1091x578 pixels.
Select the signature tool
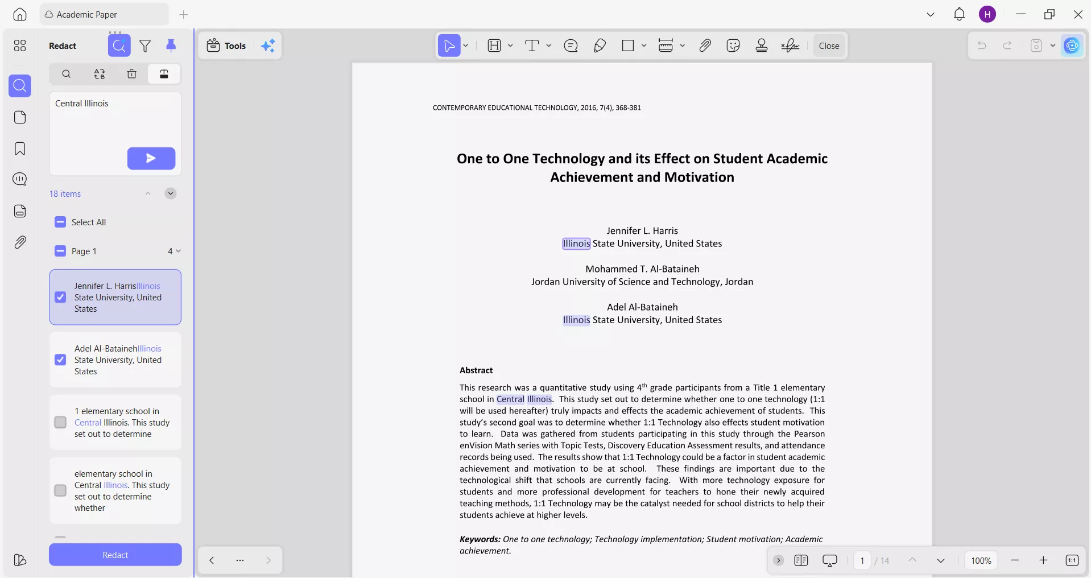pyautogui.click(x=790, y=46)
